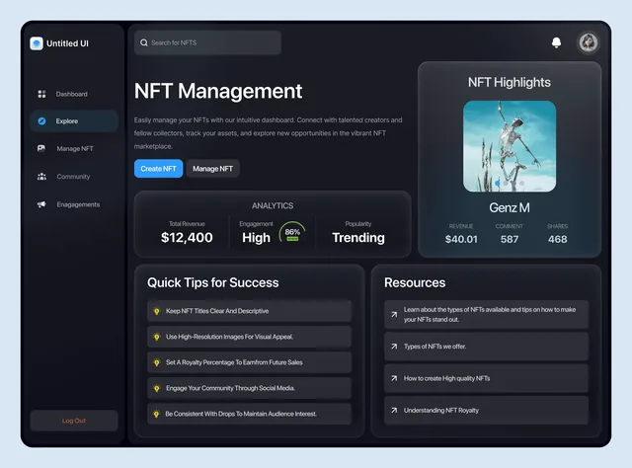Click the Engagements megaphone icon
Screen dimensions: 632x468
pos(41,204)
